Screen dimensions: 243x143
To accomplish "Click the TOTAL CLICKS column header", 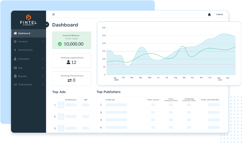I will click(153, 100).
